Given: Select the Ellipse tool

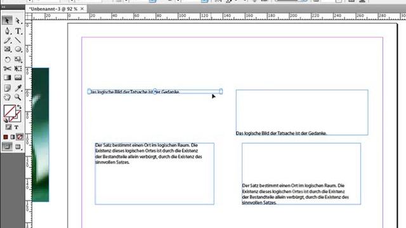Looking at the screenshot, I should (x=18, y=49).
